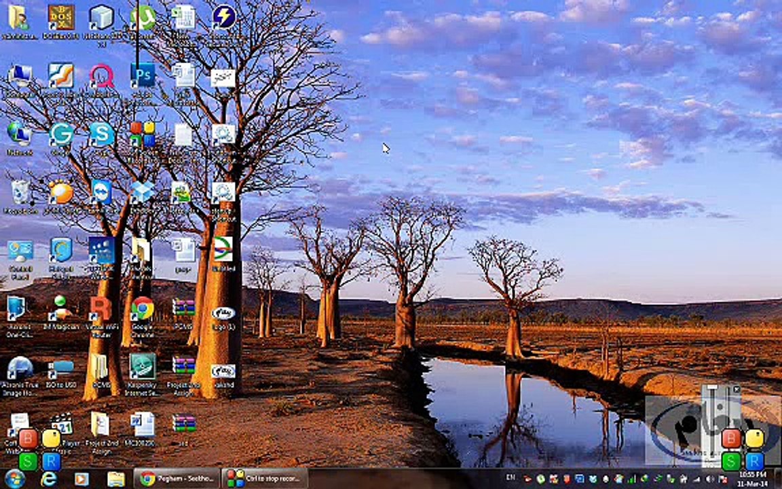The width and height of the screenshot is (782, 489).
Task: Close the overlay slider widget
Action: [x=737, y=389]
